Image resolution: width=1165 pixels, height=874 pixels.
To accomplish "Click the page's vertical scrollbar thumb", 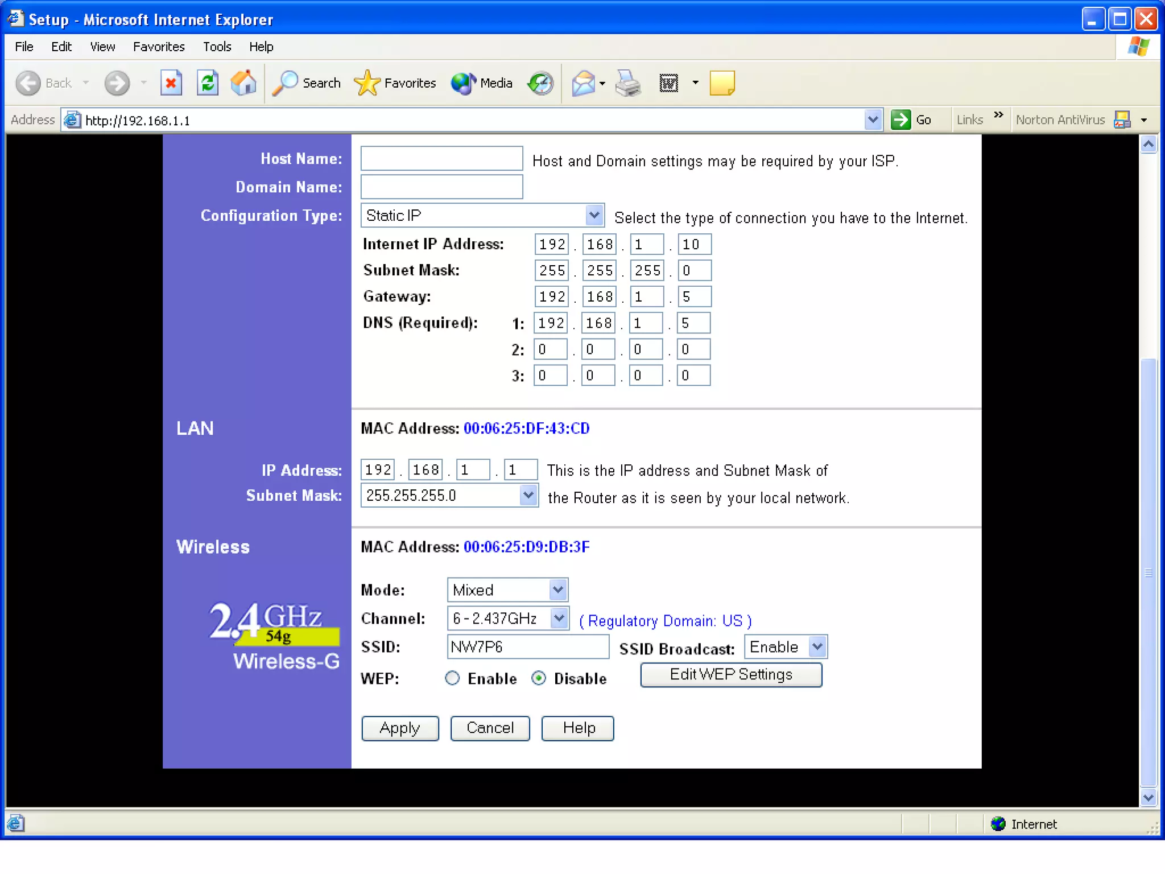I will pyautogui.click(x=1149, y=572).
